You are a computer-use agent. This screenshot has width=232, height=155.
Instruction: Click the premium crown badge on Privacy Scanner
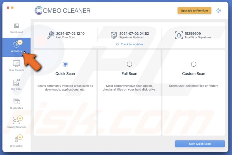pos(20,118)
